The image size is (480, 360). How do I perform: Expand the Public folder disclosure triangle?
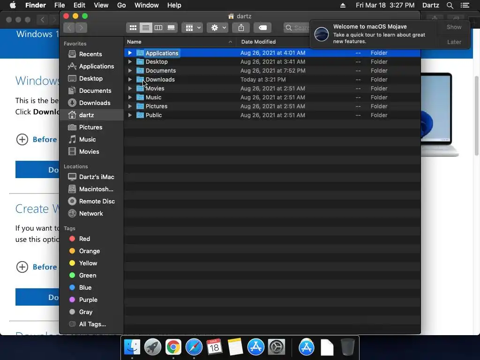click(x=130, y=115)
